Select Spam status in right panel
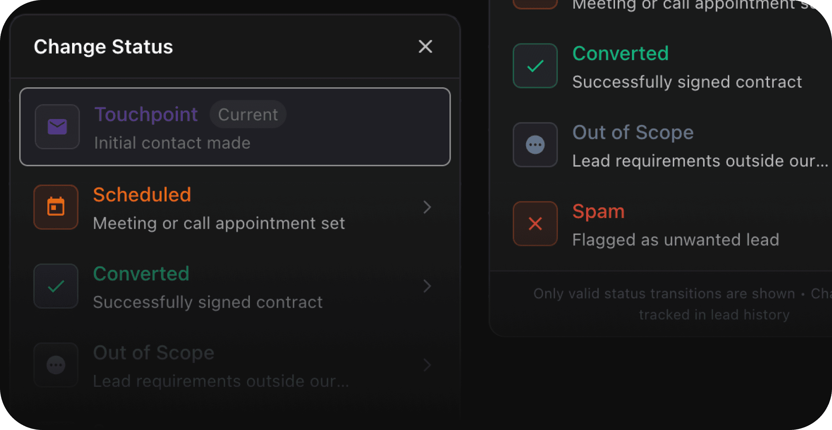 tap(598, 211)
